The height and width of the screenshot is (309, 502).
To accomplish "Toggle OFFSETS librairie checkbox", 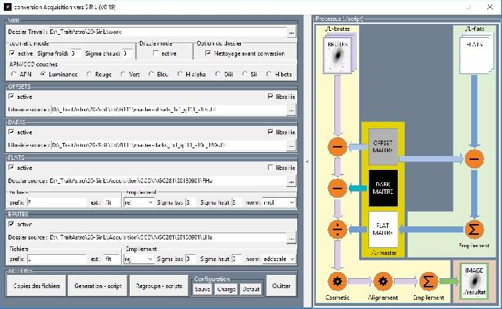I will tap(270, 97).
